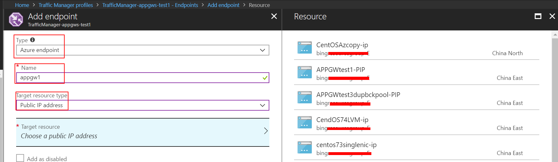Image resolution: width=558 pixels, height=162 pixels.
Task: Click the APPGWtest3dupbckpool-PIP resource icon
Action: tap(305, 97)
